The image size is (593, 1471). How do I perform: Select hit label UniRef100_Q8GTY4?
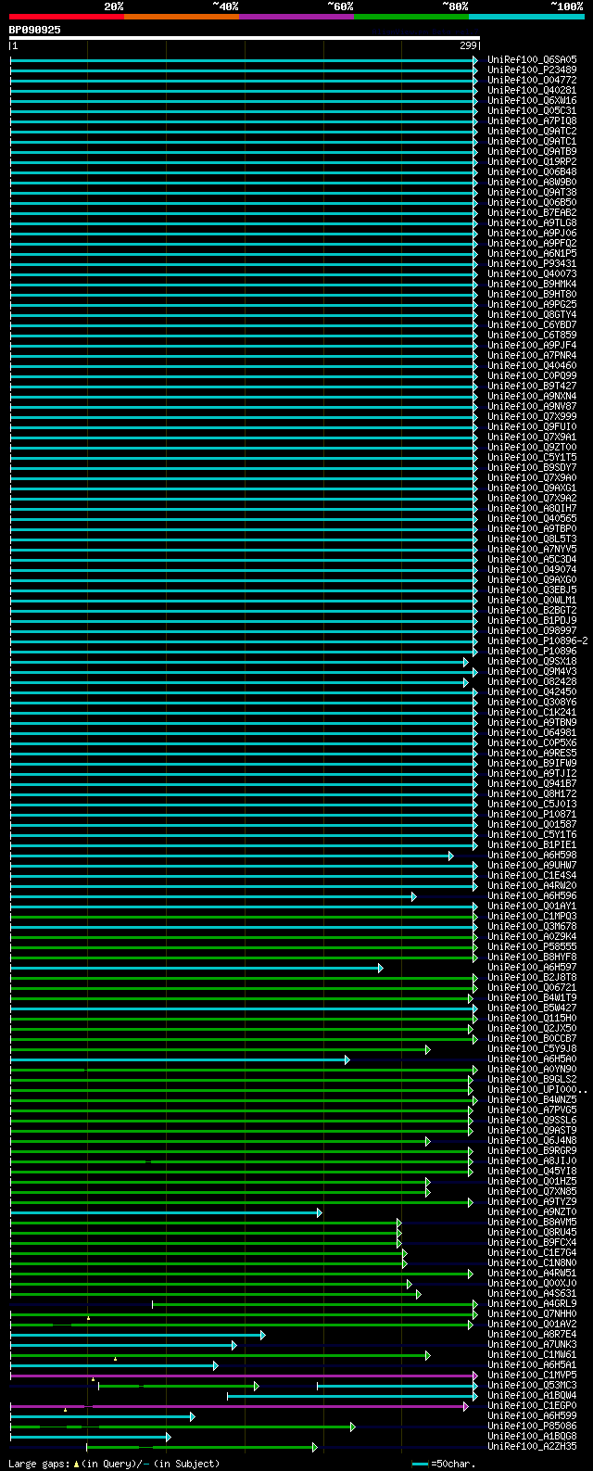532,314
